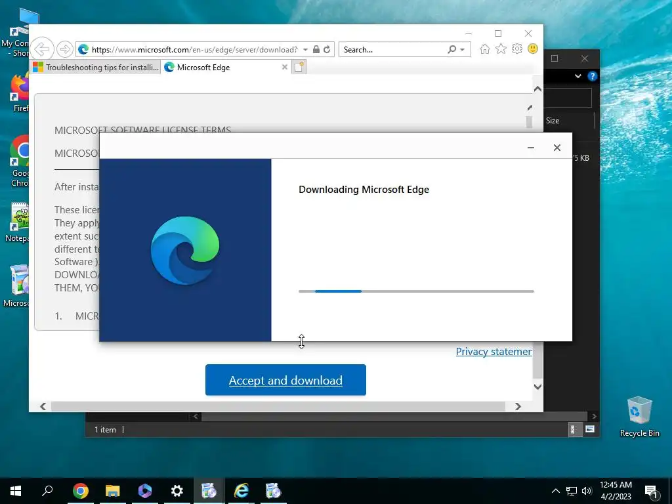Open the Recycle Bin desktop icon
Screen dimensions: 672x504
click(x=639, y=416)
